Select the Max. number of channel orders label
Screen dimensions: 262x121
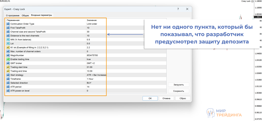[25, 51]
